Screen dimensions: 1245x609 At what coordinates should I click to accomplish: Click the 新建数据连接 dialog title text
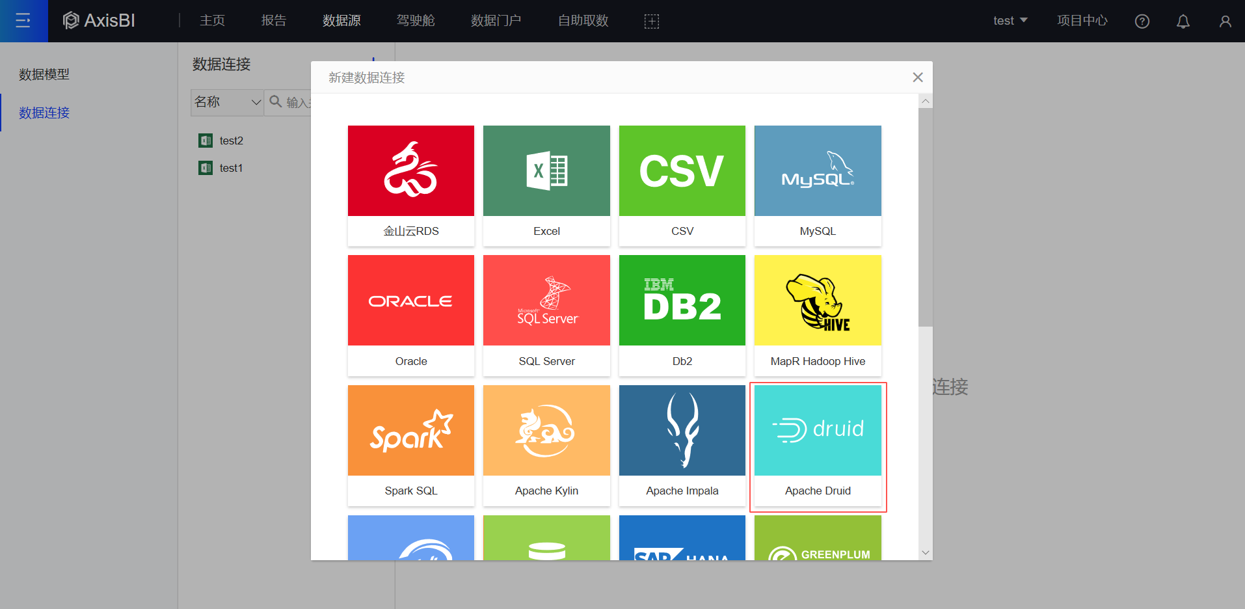pyautogui.click(x=367, y=78)
